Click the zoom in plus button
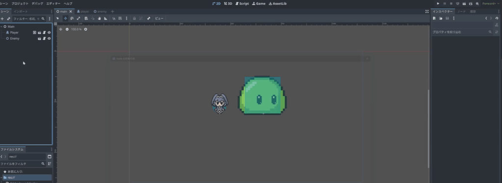 tap(85, 29)
